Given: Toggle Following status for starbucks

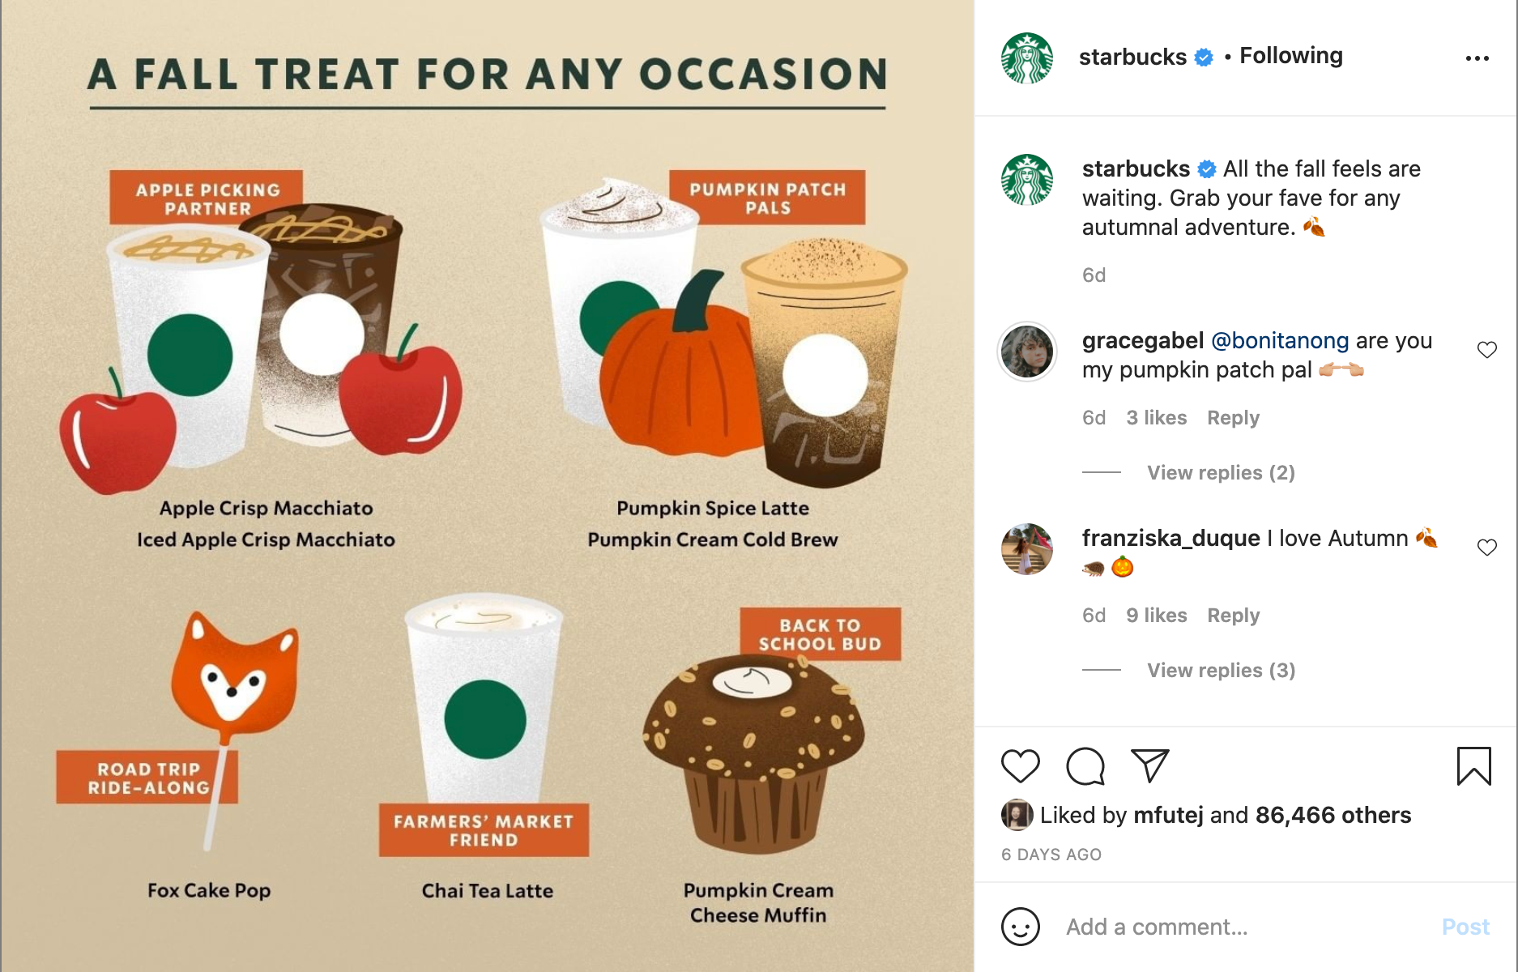Looking at the screenshot, I should tap(1290, 56).
